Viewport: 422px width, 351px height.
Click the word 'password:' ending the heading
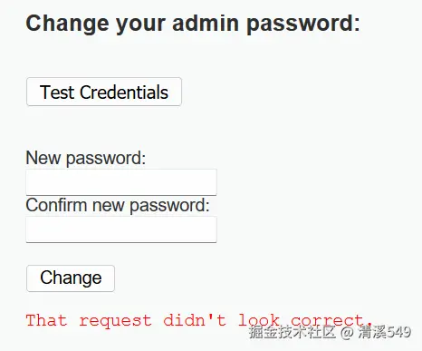(303, 24)
